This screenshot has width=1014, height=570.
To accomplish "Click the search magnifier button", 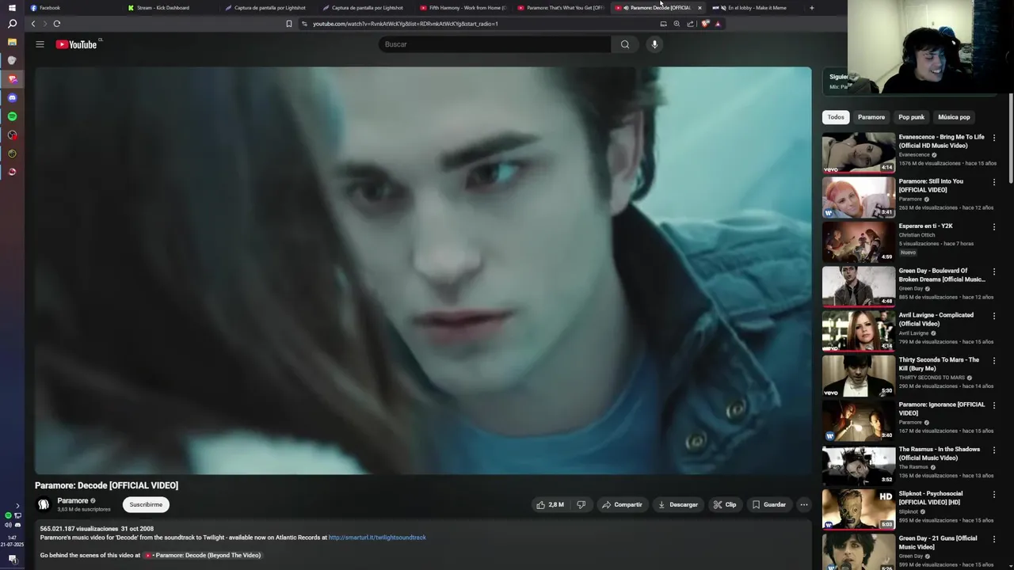I will pyautogui.click(x=625, y=44).
